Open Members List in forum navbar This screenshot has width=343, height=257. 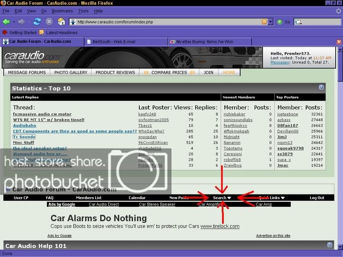(x=89, y=198)
